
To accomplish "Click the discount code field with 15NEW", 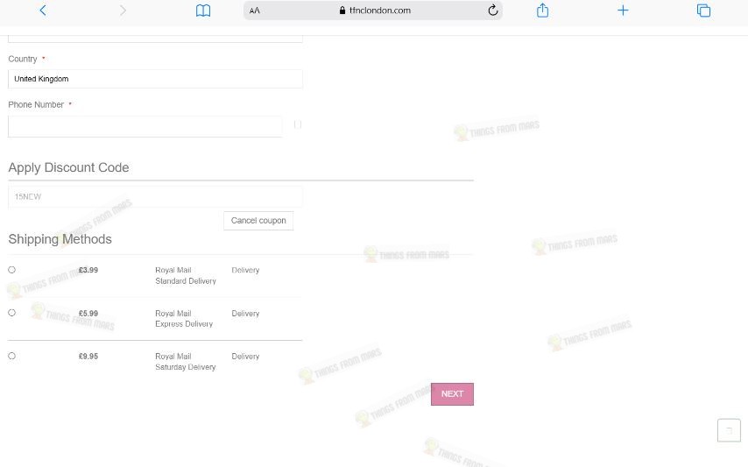I will pos(155,196).
